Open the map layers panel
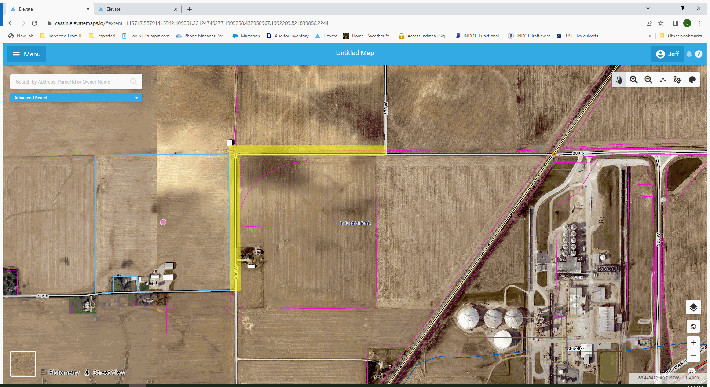The height and width of the screenshot is (387, 710). click(x=693, y=307)
